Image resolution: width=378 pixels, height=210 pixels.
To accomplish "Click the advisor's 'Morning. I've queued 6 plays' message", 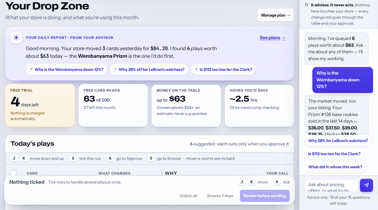I will coord(337,49).
